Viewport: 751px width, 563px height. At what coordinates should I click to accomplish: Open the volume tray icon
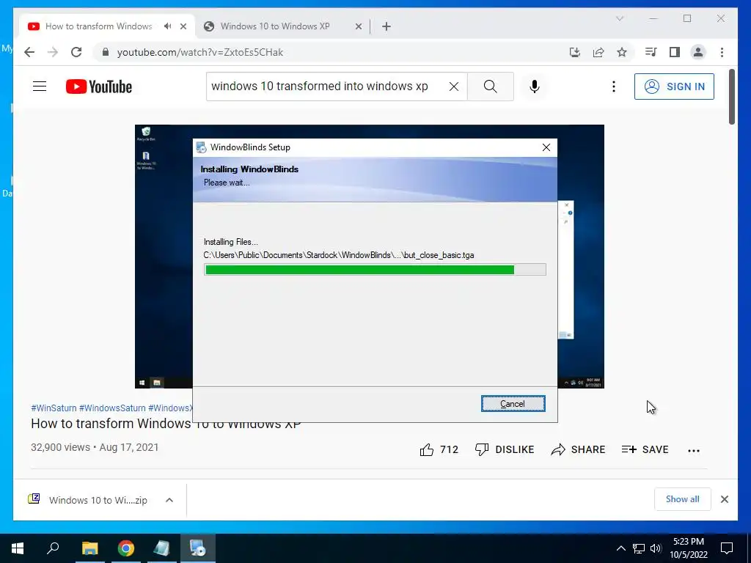pyautogui.click(x=656, y=548)
